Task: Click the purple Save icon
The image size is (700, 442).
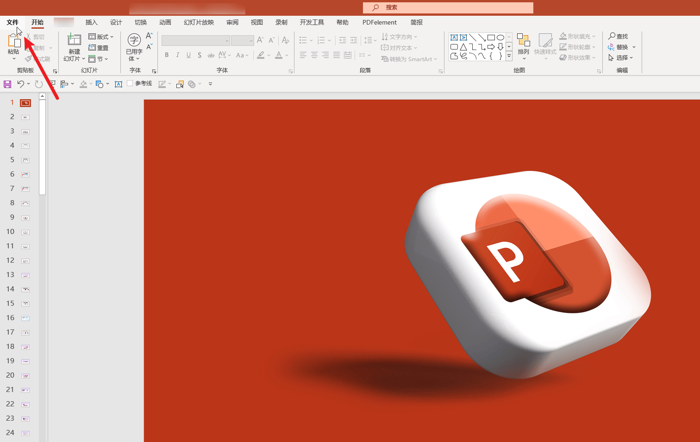Action: click(x=7, y=84)
